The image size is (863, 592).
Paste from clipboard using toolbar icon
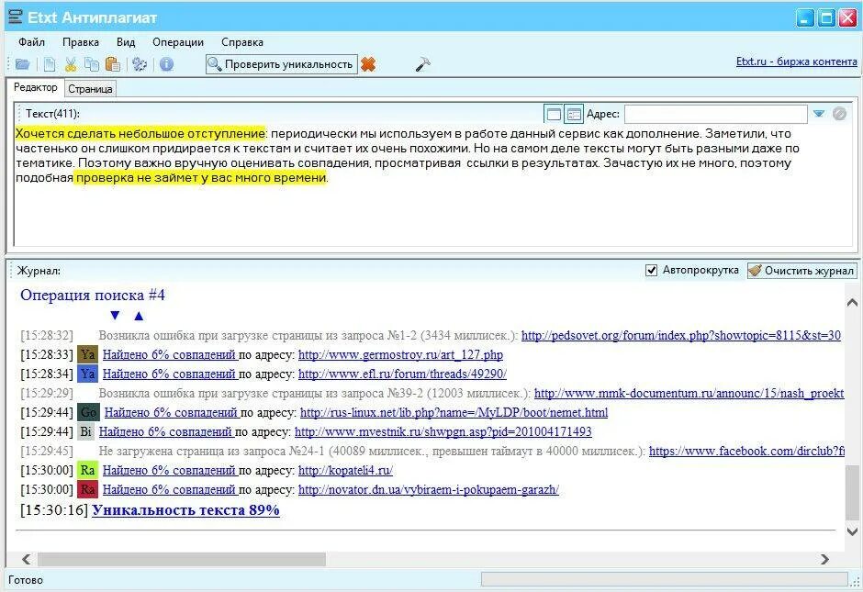click(x=113, y=64)
